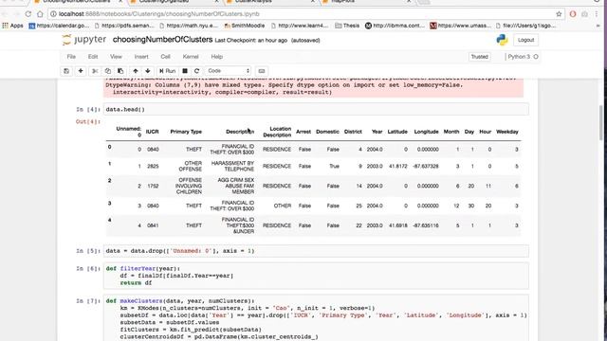Move selected cell down arrow
This screenshot has height=341, width=607.
tap(148, 71)
